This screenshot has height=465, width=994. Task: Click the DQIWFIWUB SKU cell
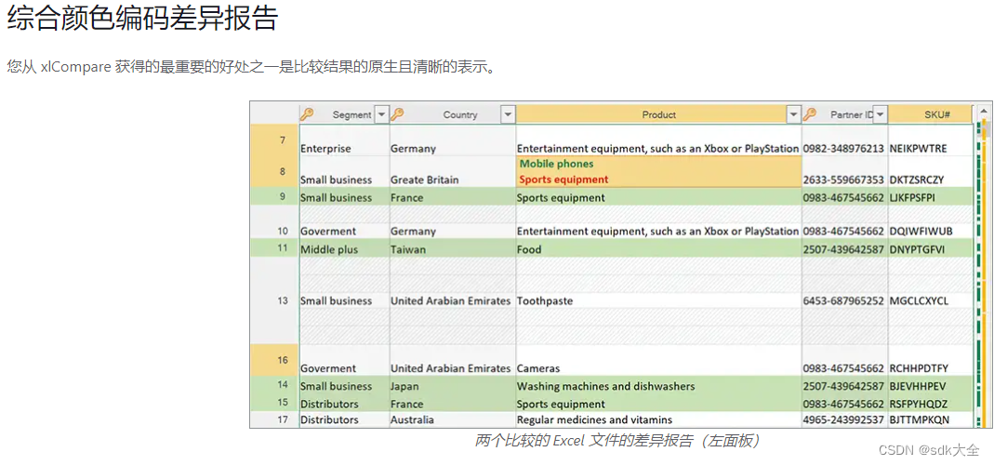(930, 231)
